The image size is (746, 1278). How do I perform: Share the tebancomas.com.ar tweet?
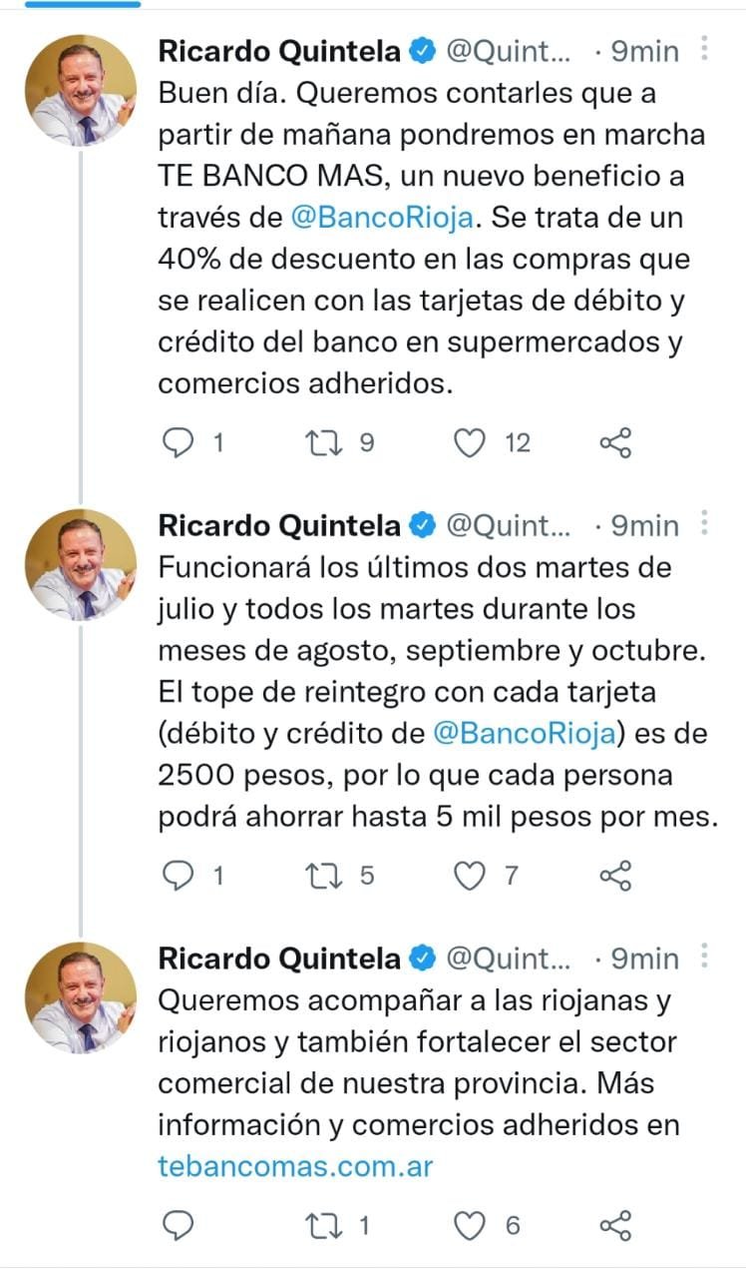[x=615, y=1225]
